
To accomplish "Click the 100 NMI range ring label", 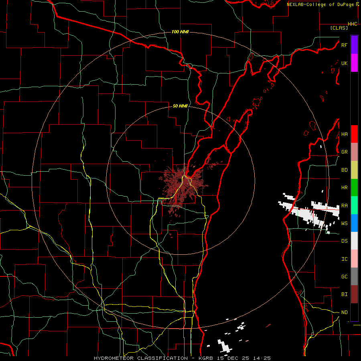I will pyautogui.click(x=180, y=32).
